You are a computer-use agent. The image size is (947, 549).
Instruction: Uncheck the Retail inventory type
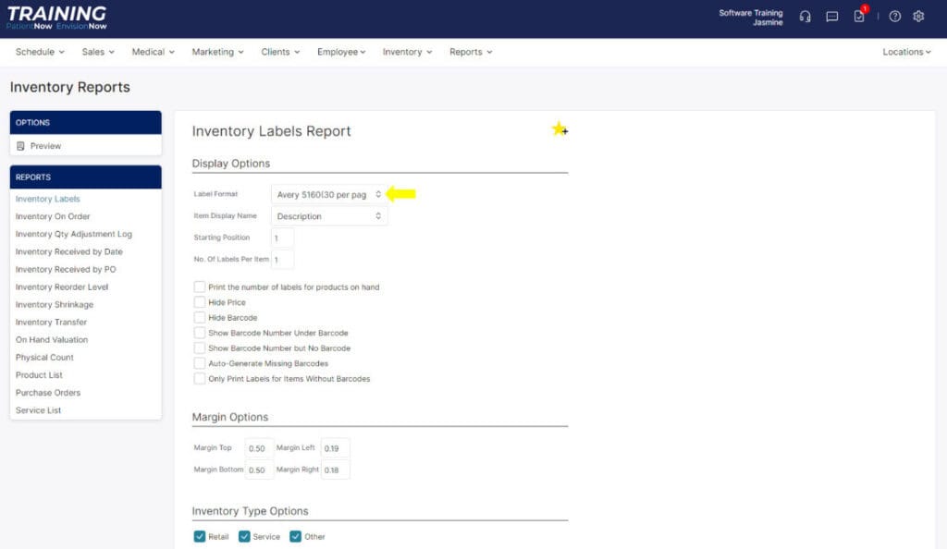click(x=200, y=536)
